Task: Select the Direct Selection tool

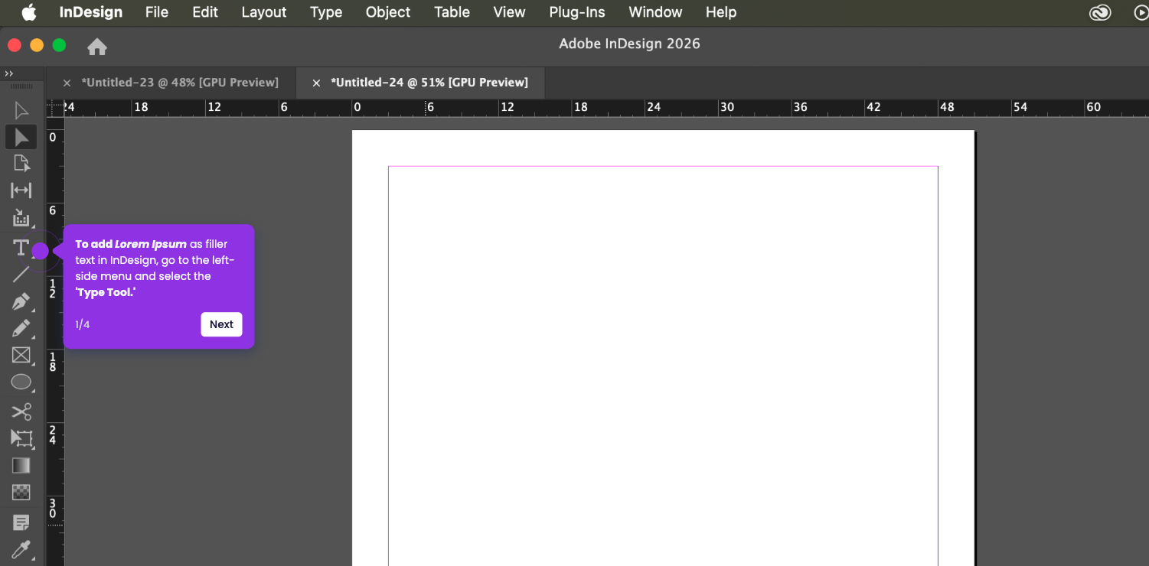Action: click(x=21, y=137)
